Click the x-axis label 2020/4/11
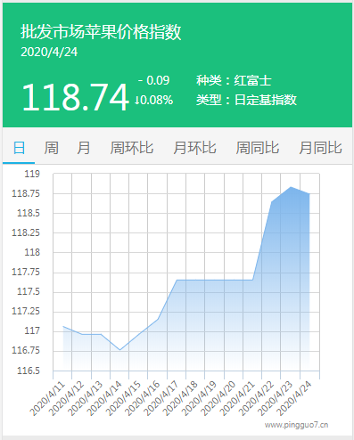Screen dimensions: 354x440 (47, 398)
